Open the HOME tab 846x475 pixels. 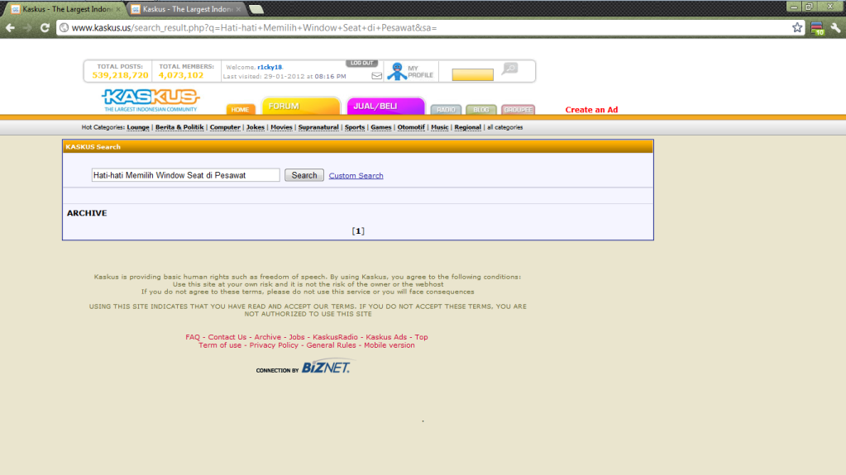240,109
